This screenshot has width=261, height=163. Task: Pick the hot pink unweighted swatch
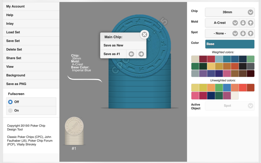pos(195,96)
